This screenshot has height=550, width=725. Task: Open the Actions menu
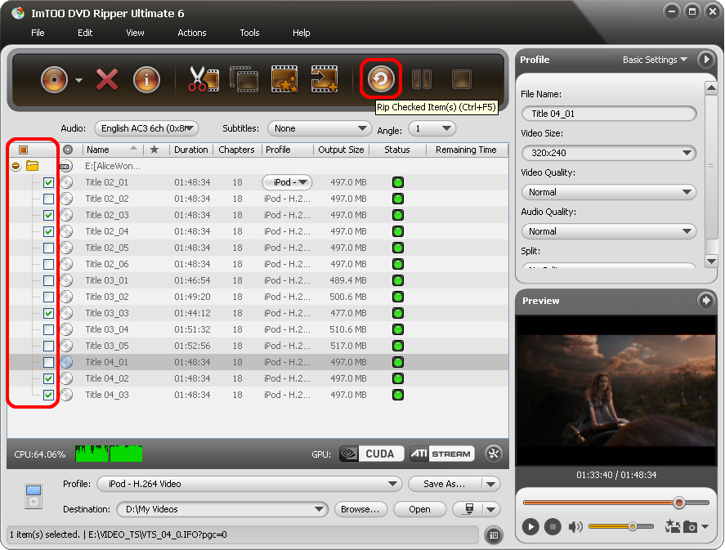coord(192,33)
